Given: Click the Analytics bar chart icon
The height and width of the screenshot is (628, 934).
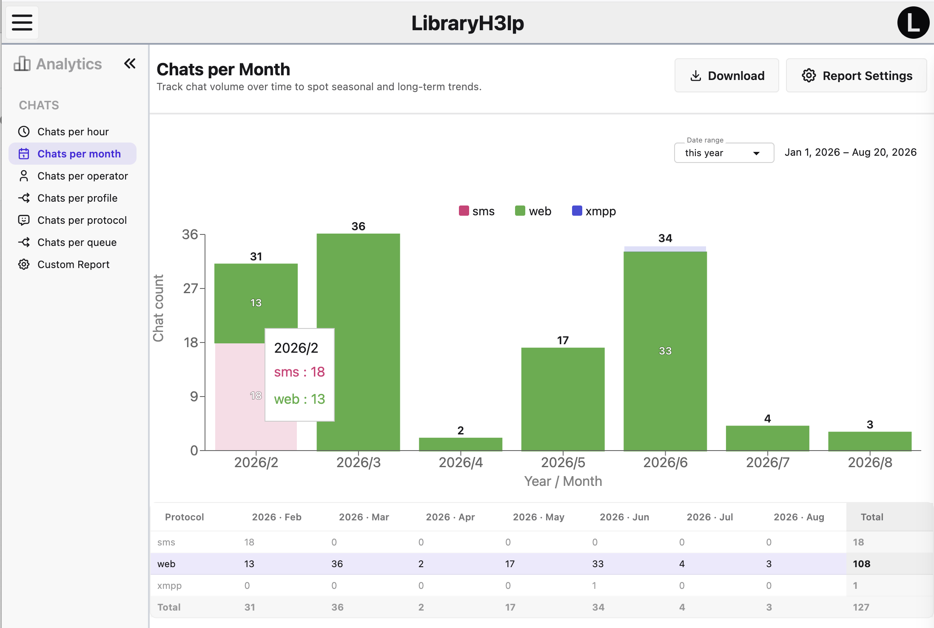Looking at the screenshot, I should click(x=22, y=64).
